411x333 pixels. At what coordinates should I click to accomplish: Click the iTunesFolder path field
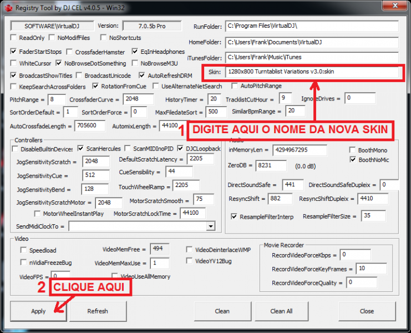tap(312, 57)
